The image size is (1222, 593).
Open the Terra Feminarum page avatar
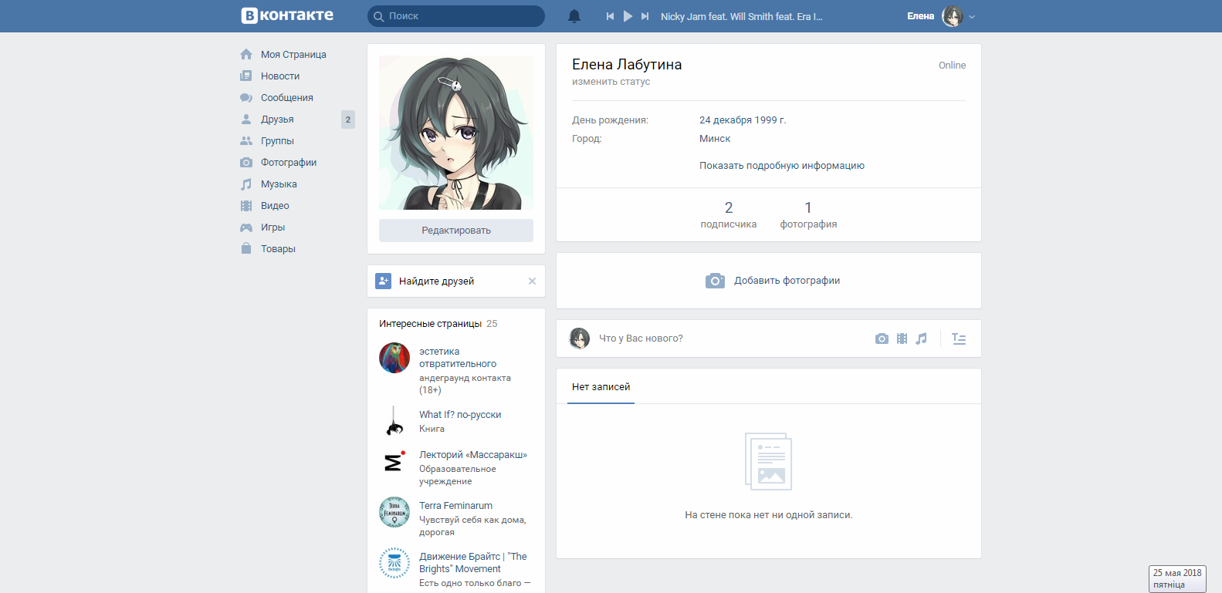[x=394, y=512]
